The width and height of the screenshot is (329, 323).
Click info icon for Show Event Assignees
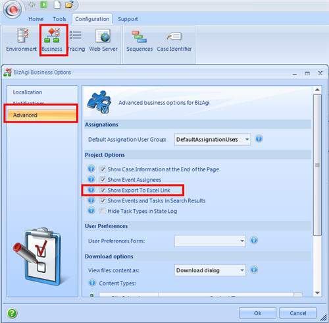click(x=91, y=179)
